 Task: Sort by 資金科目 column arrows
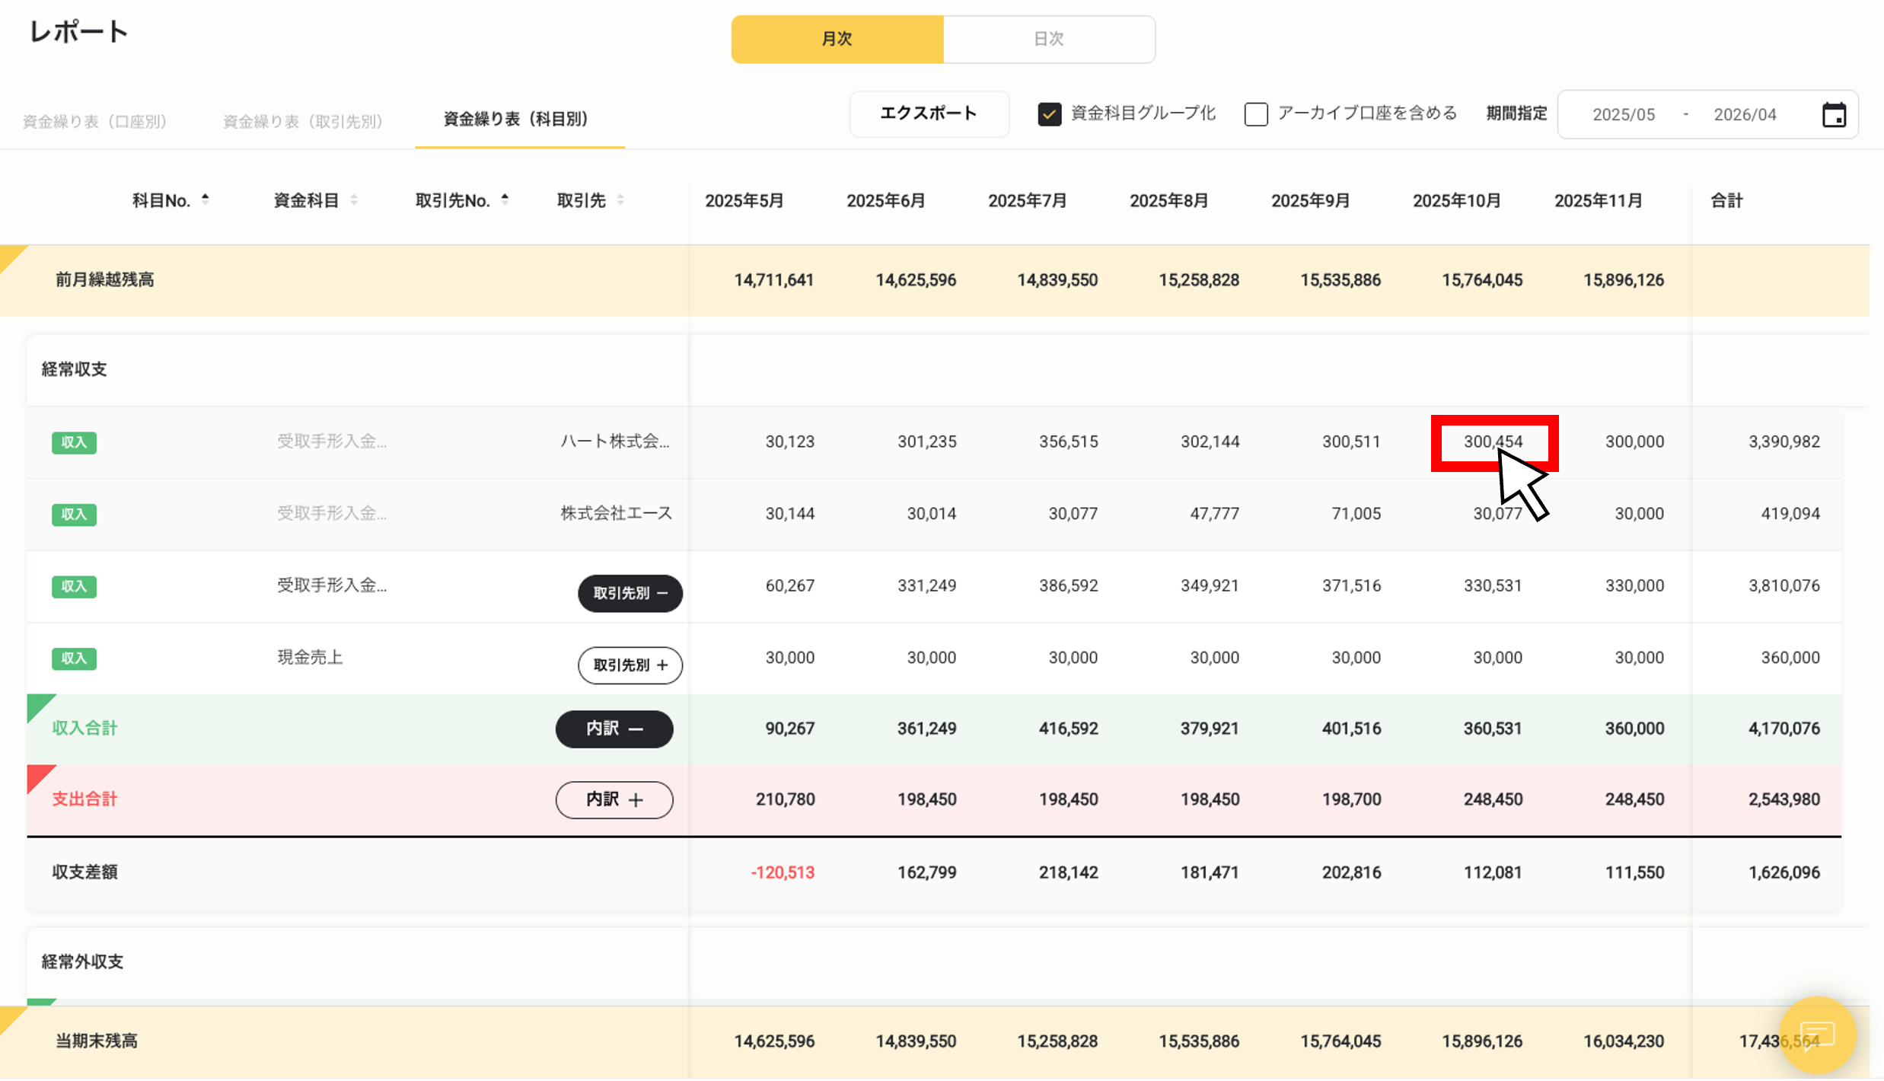click(354, 199)
